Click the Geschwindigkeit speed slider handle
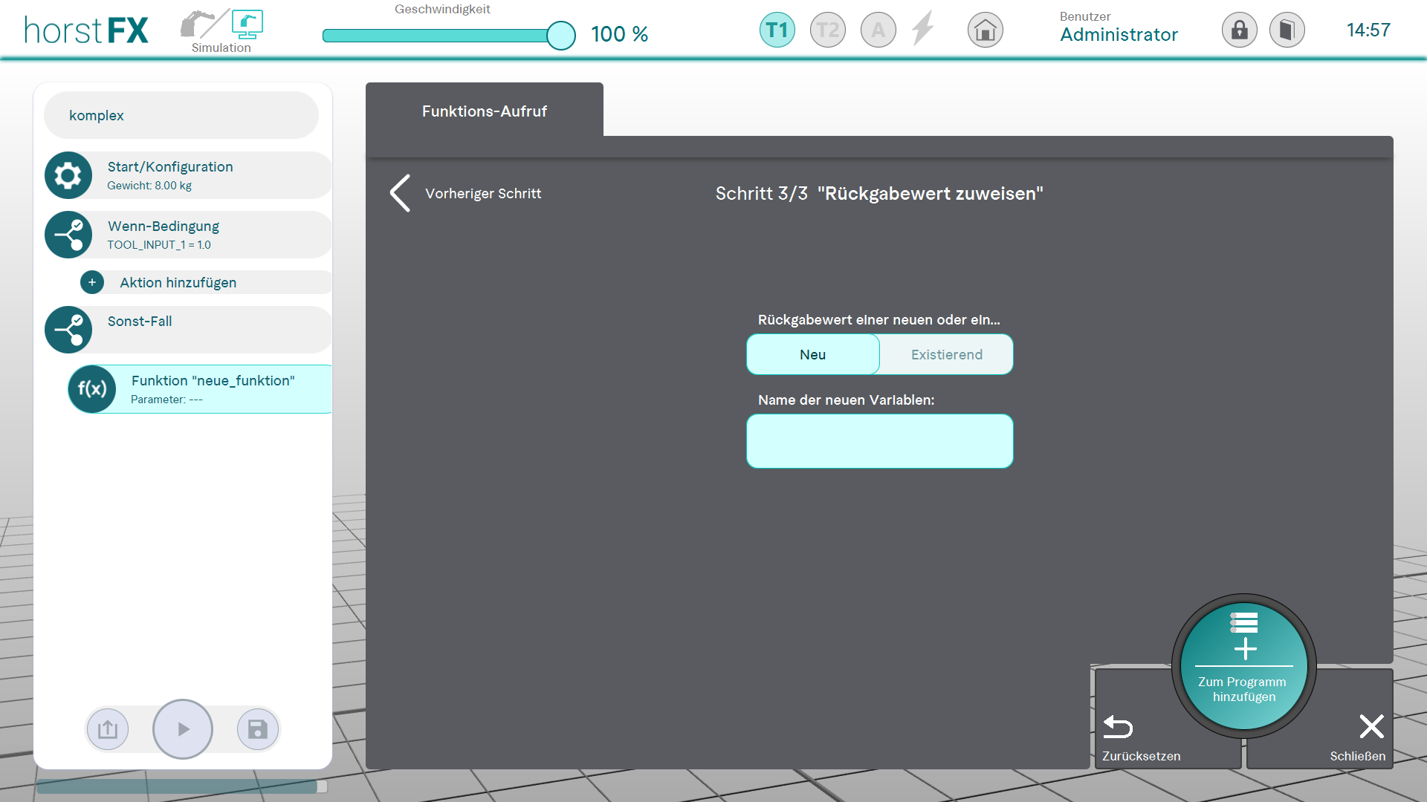 pos(560,35)
